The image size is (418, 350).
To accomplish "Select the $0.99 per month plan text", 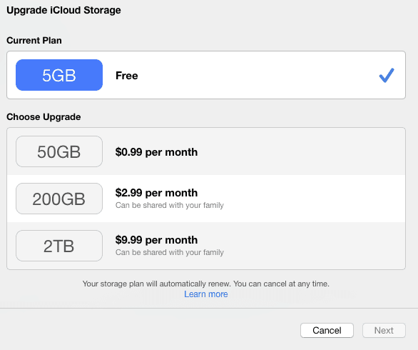I will pyautogui.click(x=156, y=152).
